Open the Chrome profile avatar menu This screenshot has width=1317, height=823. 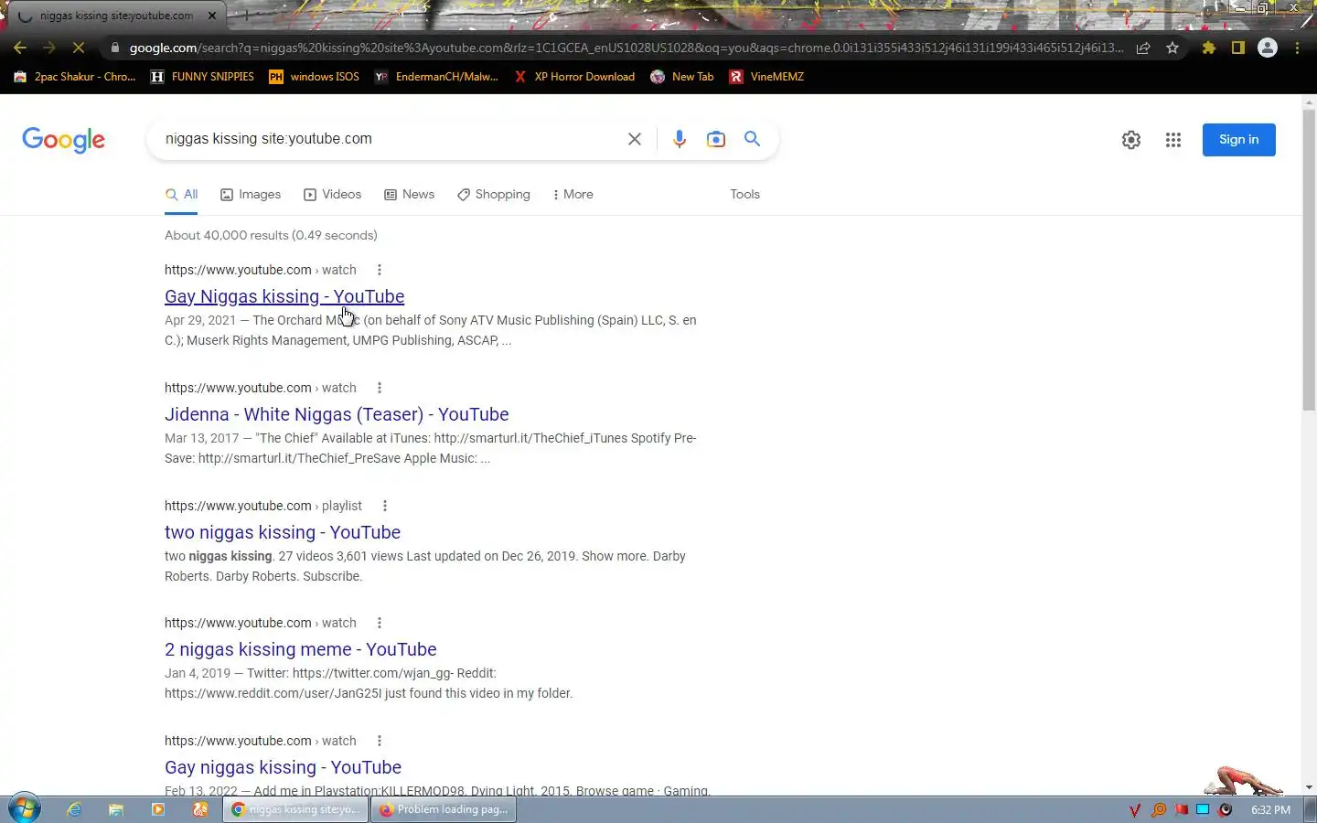1268,48
